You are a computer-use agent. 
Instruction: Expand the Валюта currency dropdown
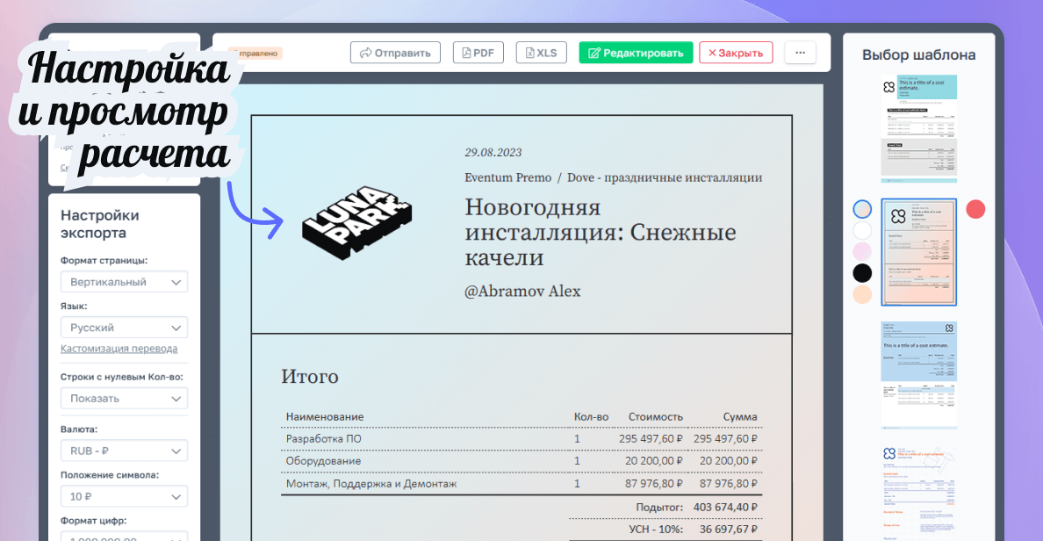click(x=124, y=451)
